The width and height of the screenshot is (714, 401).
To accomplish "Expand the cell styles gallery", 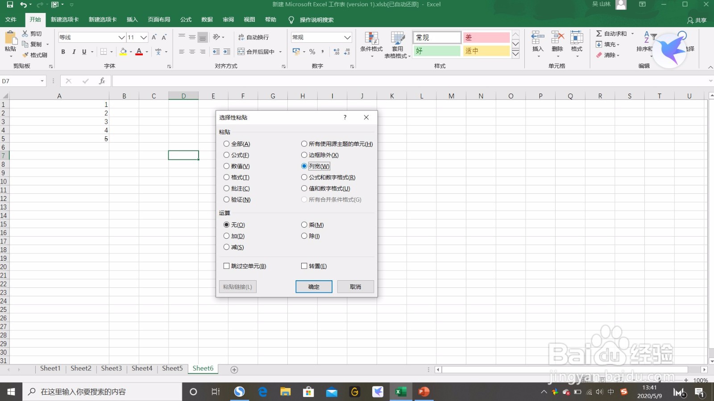I will coord(515,54).
